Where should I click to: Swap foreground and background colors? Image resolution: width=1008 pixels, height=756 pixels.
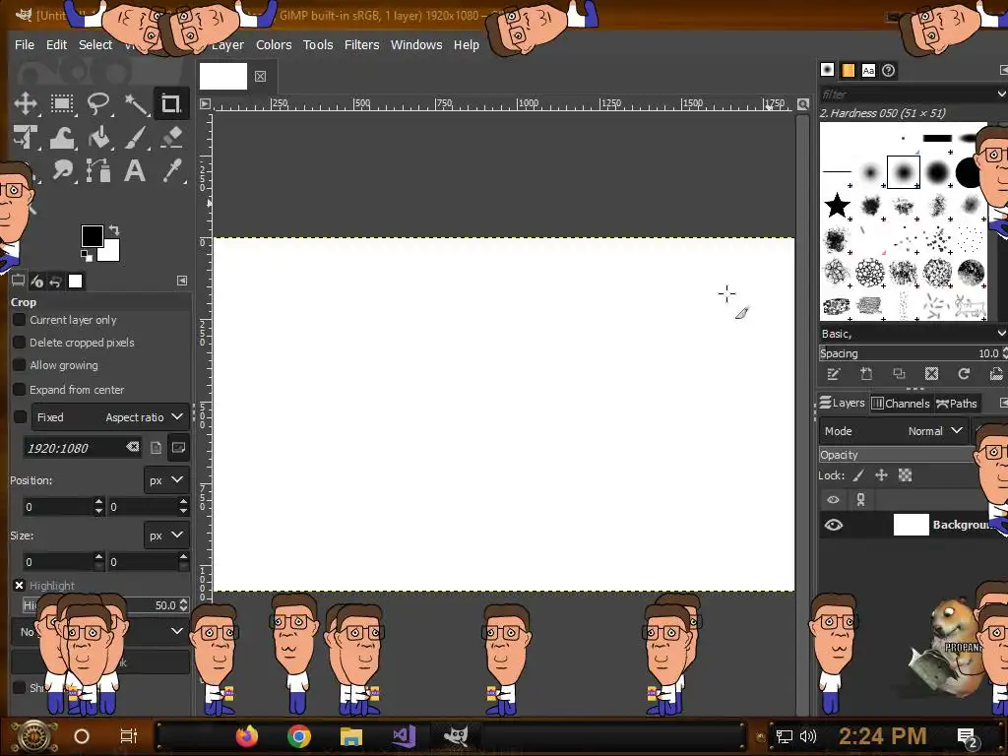(x=114, y=229)
